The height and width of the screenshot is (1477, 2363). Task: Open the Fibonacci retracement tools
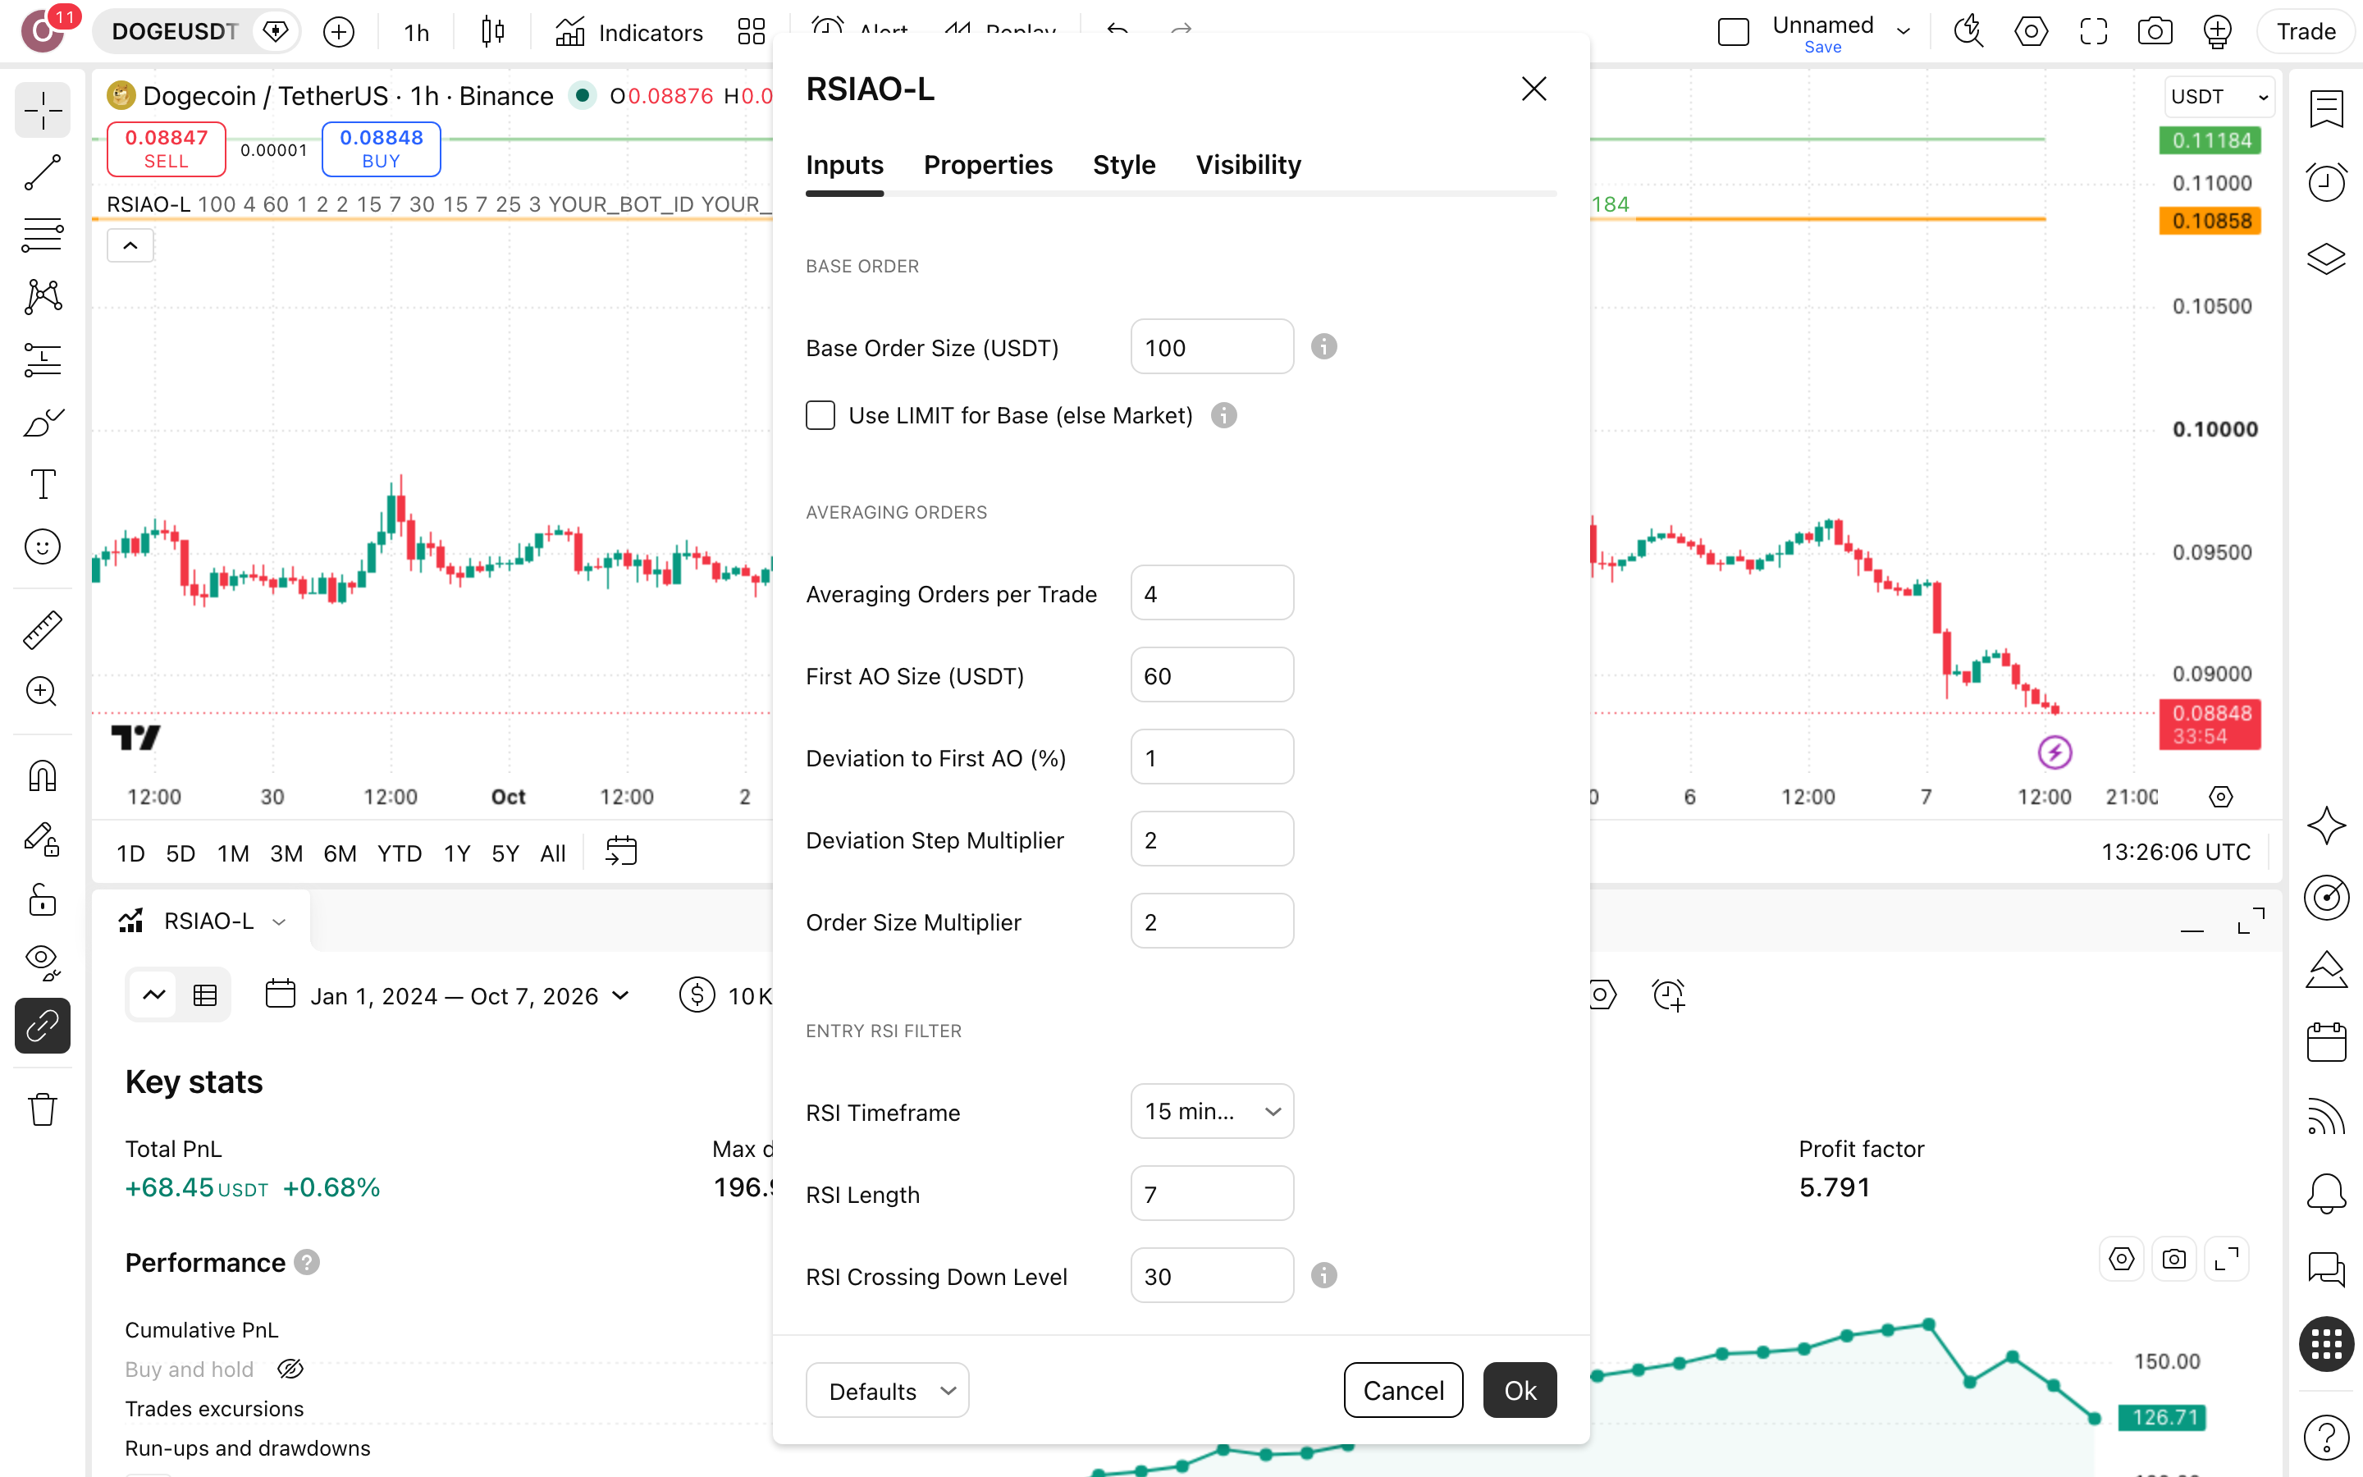point(42,235)
